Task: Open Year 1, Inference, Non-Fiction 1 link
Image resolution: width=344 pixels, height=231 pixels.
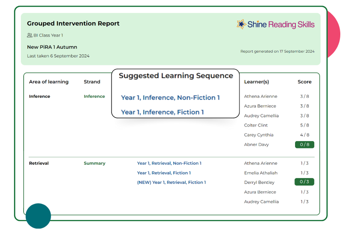Action: click(x=170, y=98)
